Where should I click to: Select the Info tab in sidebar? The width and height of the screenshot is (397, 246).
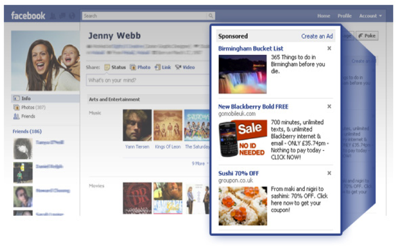(x=46, y=98)
